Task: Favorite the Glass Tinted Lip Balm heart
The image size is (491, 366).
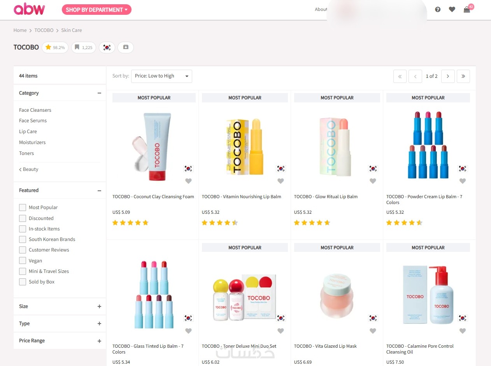Action: [188, 331]
